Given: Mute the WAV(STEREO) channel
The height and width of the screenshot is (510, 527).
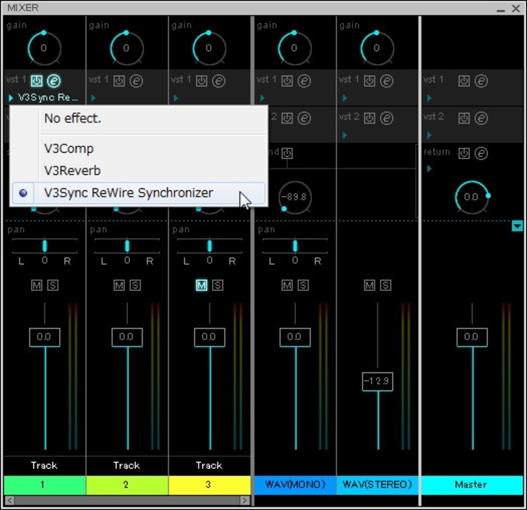Looking at the screenshot, I should coord(370,285).
